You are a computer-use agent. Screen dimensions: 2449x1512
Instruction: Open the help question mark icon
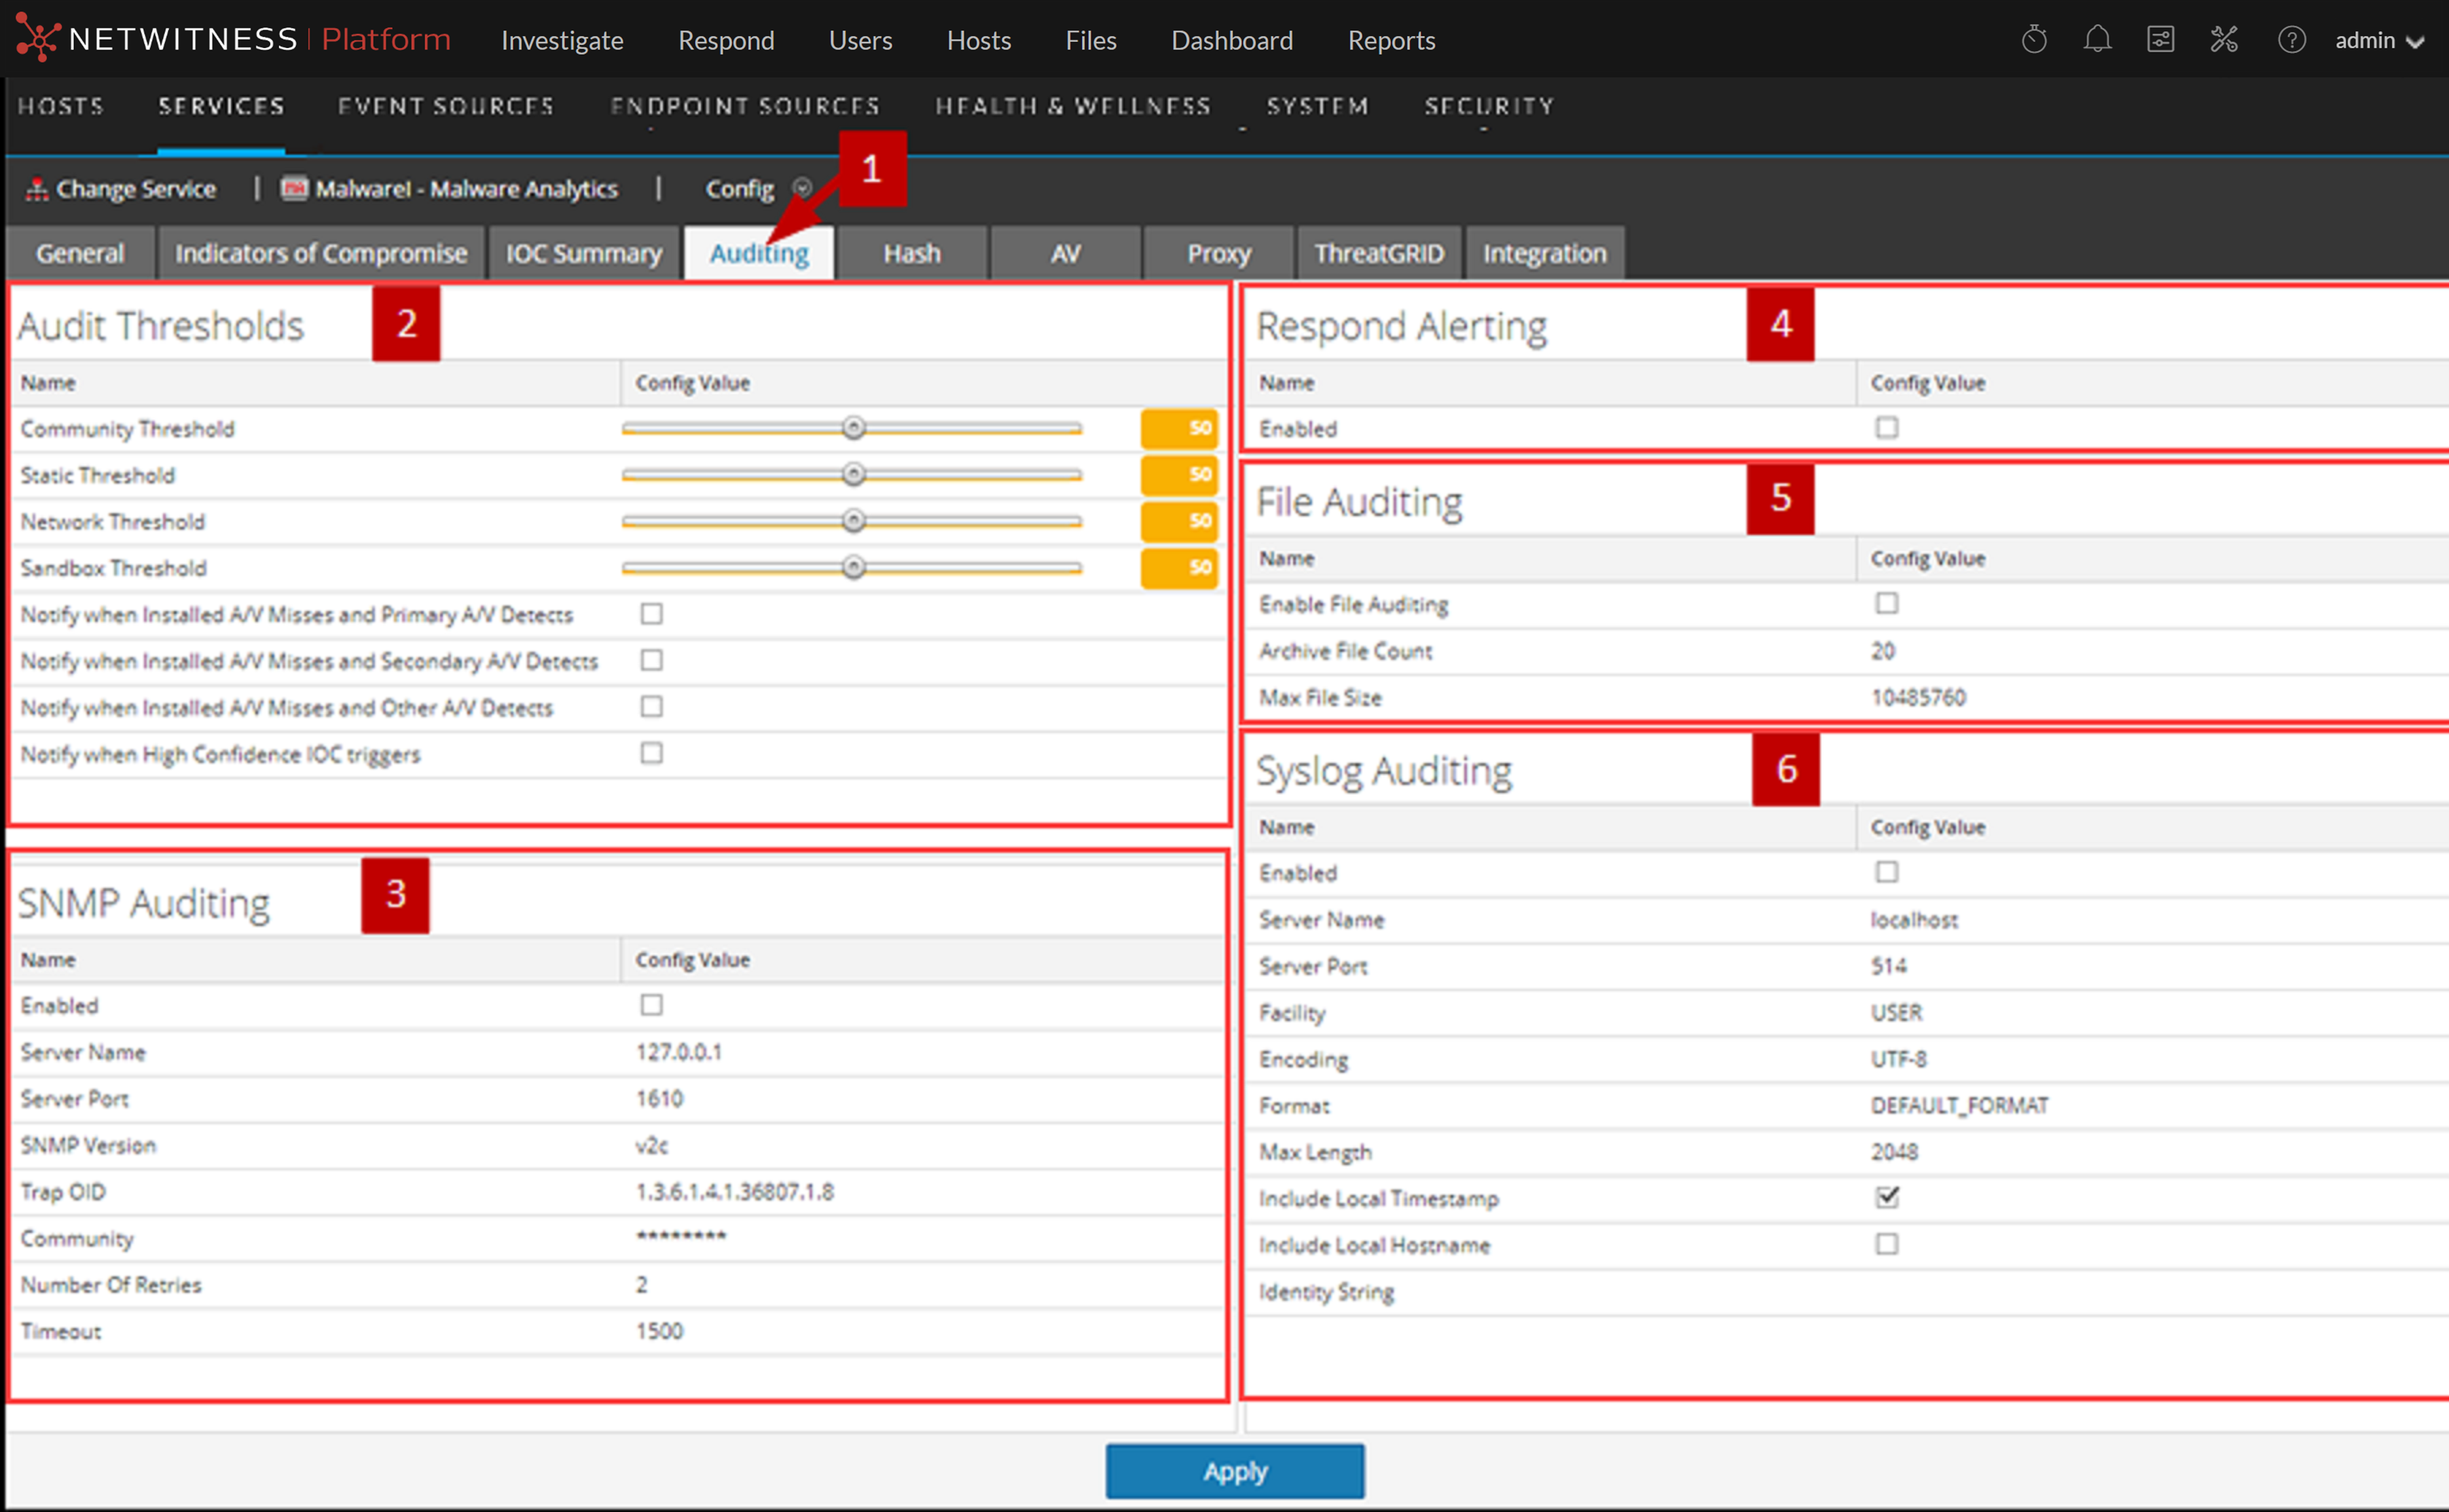pos(2291,40)
